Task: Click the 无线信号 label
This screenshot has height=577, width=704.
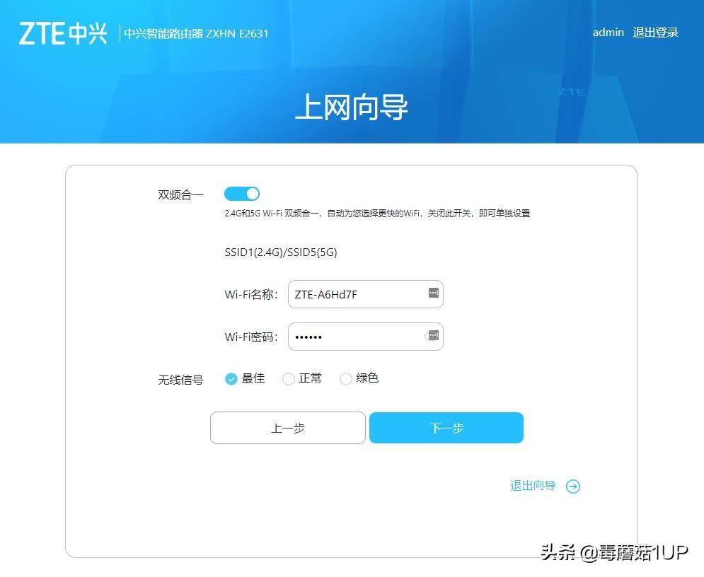Action: tap(180, 380)
